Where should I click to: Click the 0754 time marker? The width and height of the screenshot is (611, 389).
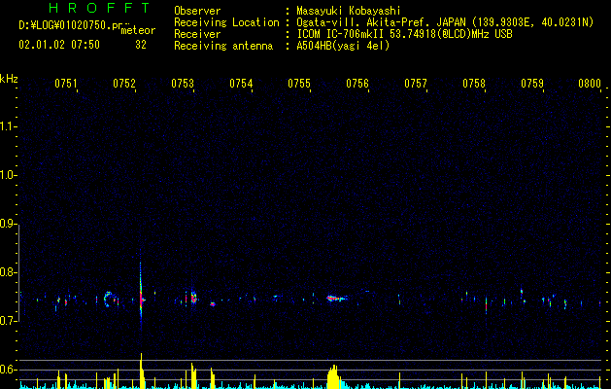(241, 84)
